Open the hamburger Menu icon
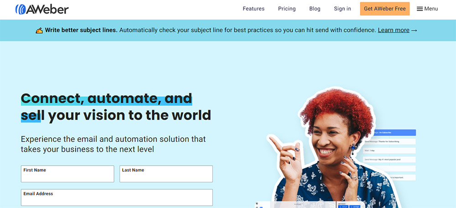The width and height of the screenshot is (456, 208). click(x=420, y=9)
